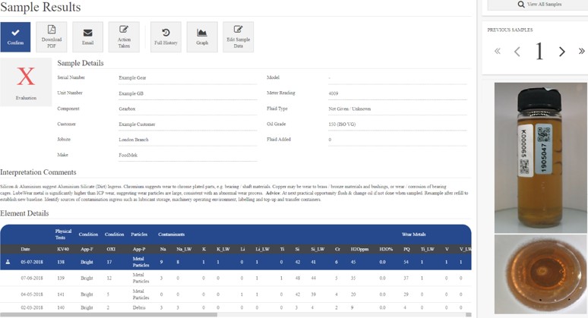588x318 pixels.
Task: Jump to last sample with double-right arrow
Action: [581, 52]
